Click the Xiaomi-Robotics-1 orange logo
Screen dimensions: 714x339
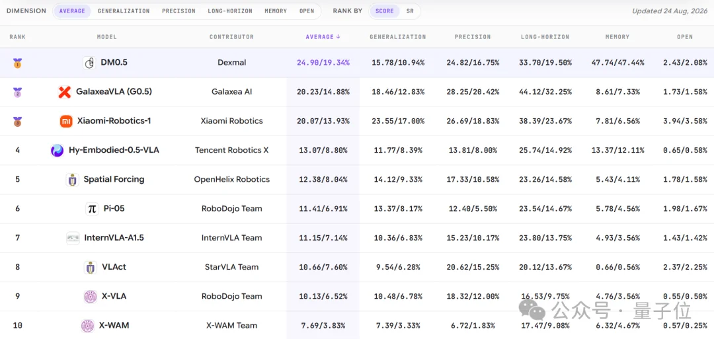click(x=66, y=121)
